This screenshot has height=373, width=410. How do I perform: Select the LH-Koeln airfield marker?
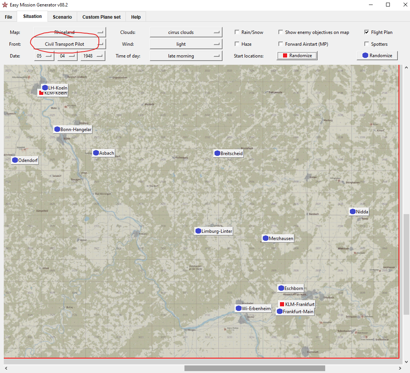tap(55, 88)
